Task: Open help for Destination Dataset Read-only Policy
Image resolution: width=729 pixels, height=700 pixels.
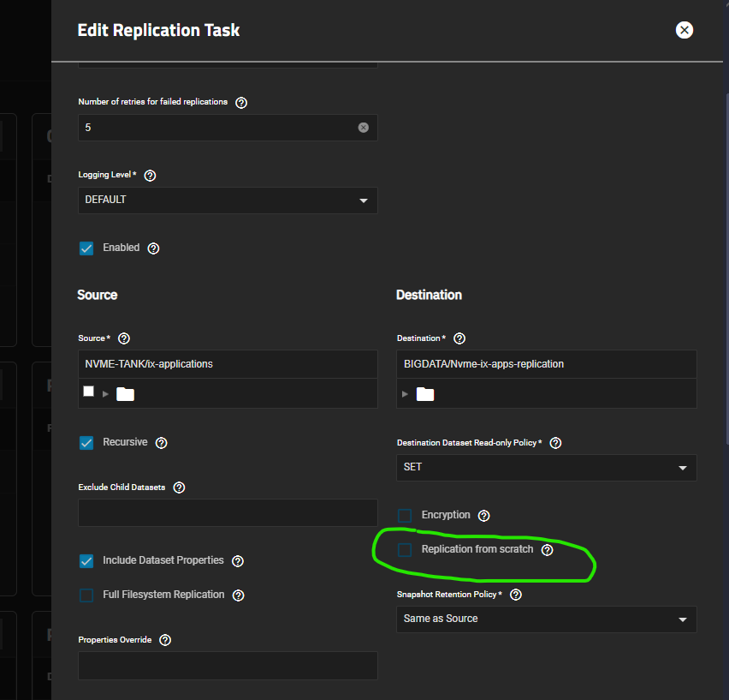Action: (555, 443)
